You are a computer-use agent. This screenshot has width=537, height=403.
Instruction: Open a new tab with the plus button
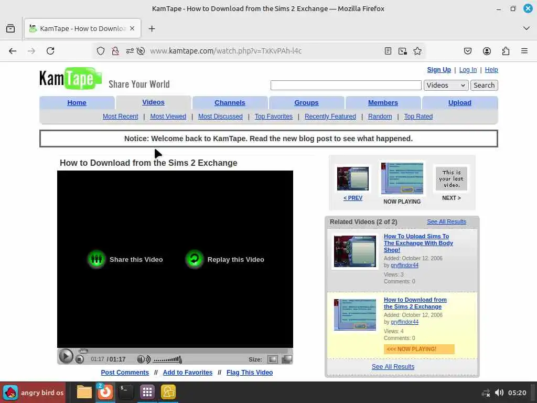click(x=152, y=28)
